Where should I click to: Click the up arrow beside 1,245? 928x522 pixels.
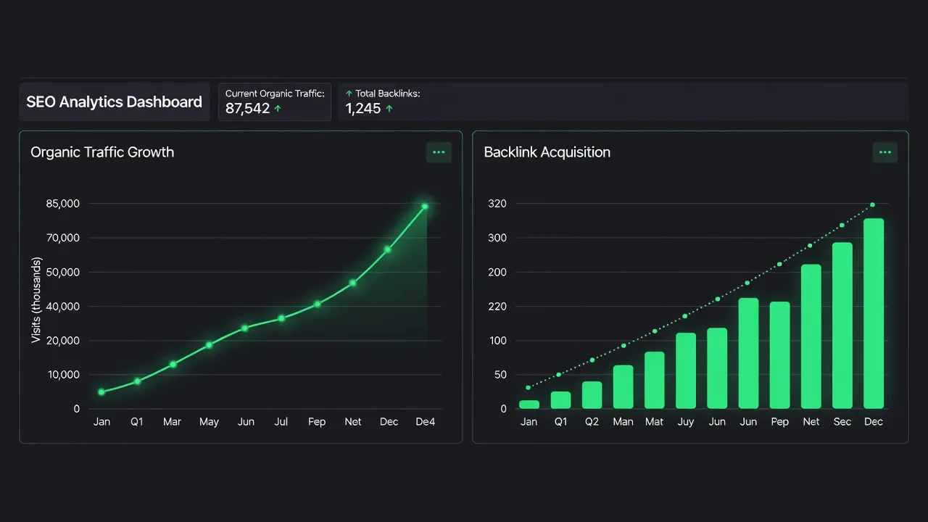click(x=389, y=109)
